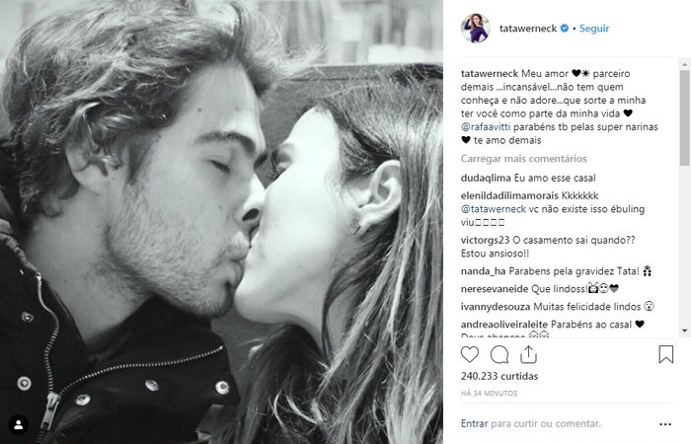Screen dimensions: 691x444
Task: Open commenter dudaqlima's profile
Action: (486, 178)
